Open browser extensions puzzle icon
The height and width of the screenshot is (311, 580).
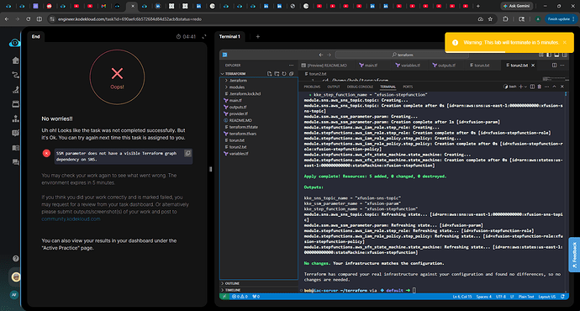tap(505, 18)
